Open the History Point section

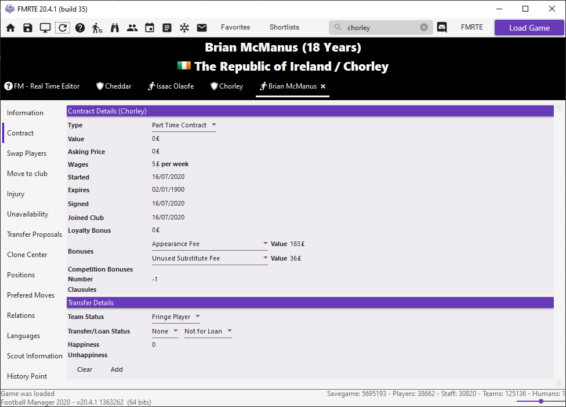coord(27,376)
